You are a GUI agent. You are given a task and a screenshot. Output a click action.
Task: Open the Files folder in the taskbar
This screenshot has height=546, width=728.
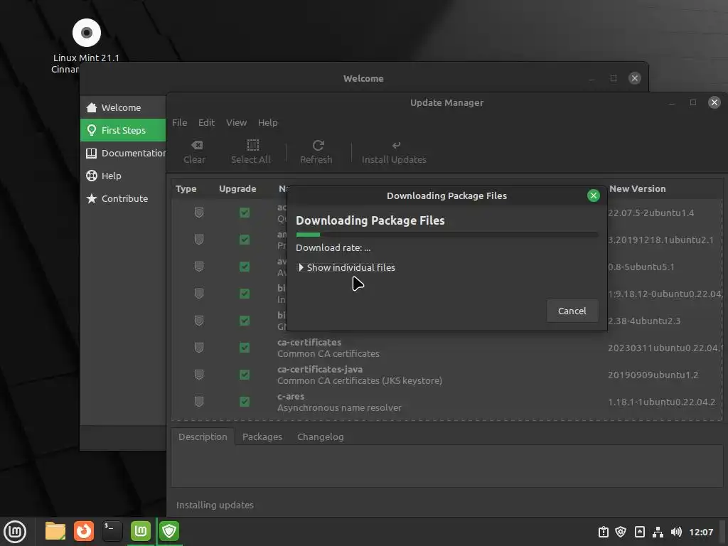click(55, 530)
